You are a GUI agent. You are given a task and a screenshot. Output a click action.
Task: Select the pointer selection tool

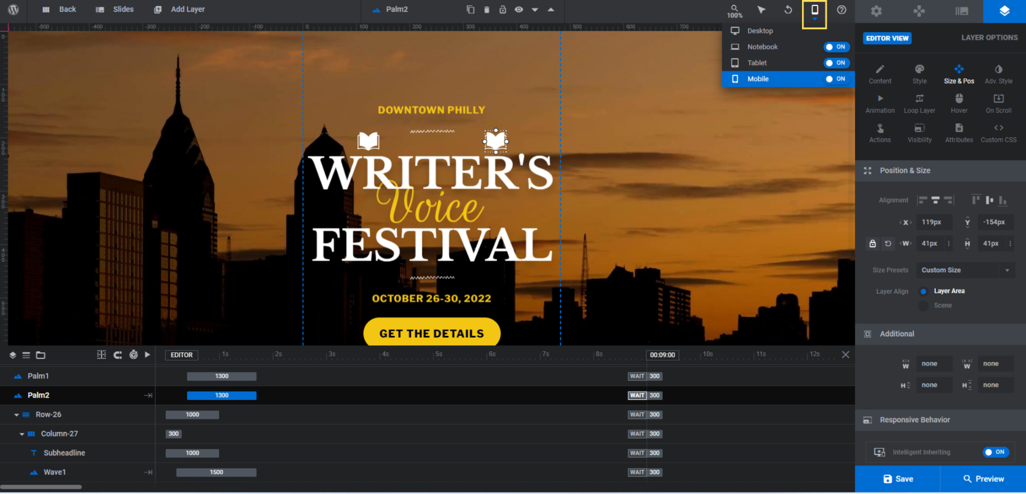pyautogui.click(x=761, y=10)
